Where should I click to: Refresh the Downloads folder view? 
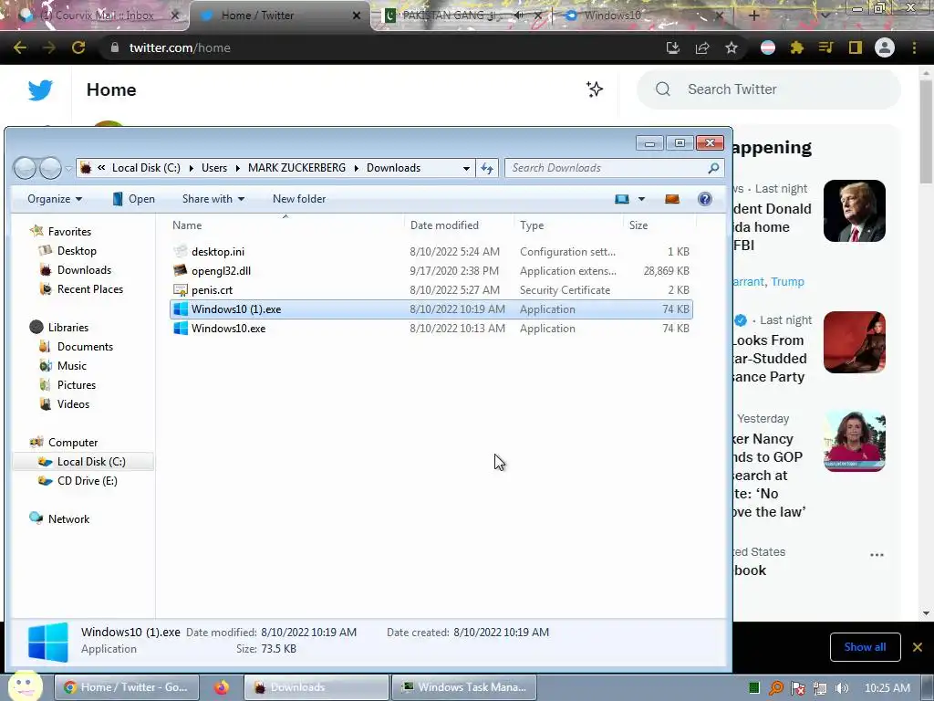pyautogui.click(x=487, y=168)
